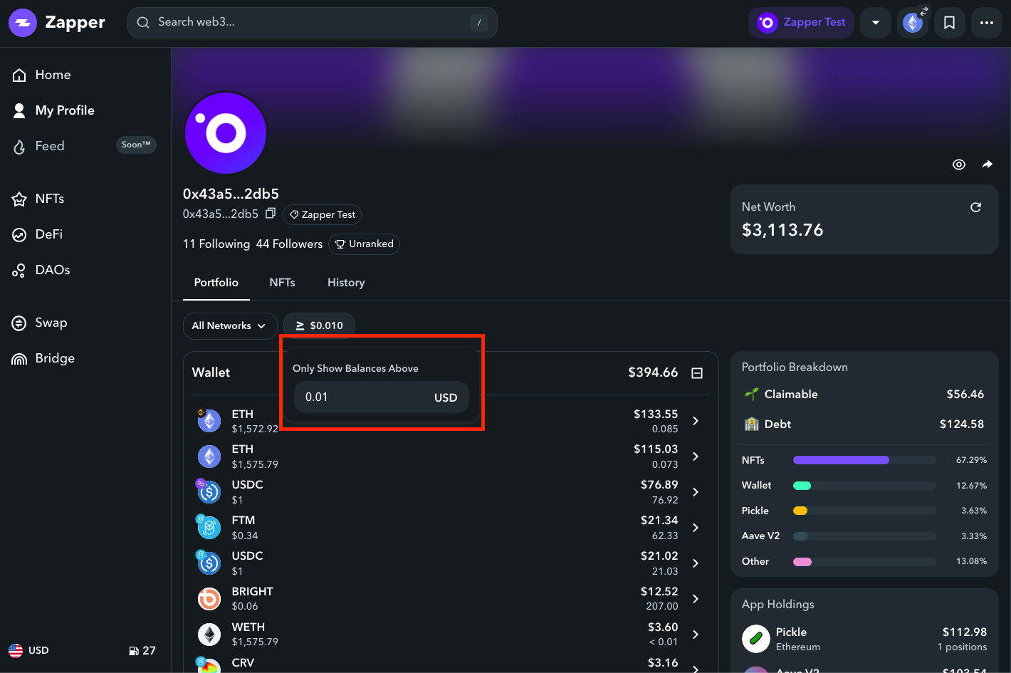Open Swap from the sidebar
1011x673 pixels.
51,323
